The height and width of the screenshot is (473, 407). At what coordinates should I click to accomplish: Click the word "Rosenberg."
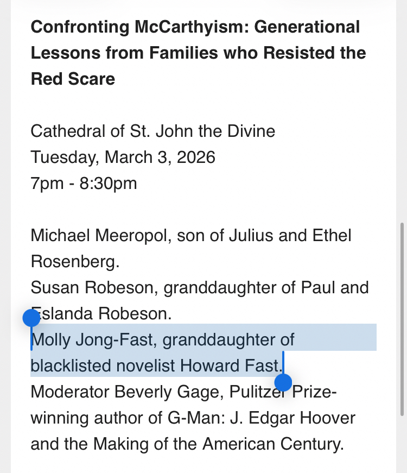75,261
